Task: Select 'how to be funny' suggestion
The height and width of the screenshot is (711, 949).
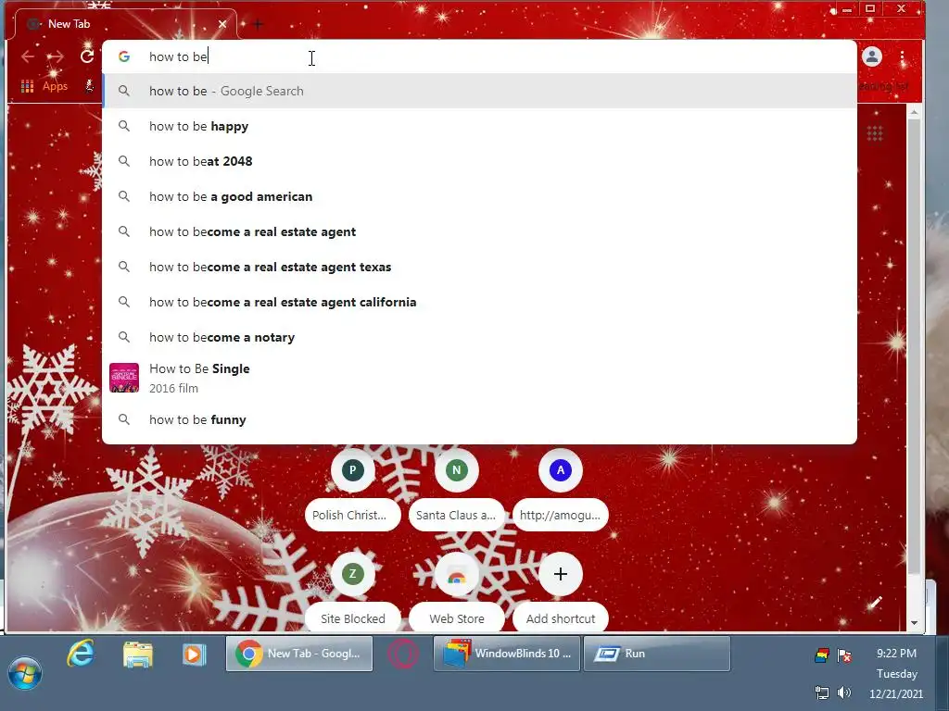Action: (x=479, y=419)
